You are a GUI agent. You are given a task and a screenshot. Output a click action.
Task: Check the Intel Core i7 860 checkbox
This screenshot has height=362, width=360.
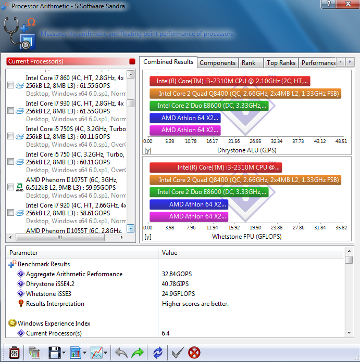[10, 85]
